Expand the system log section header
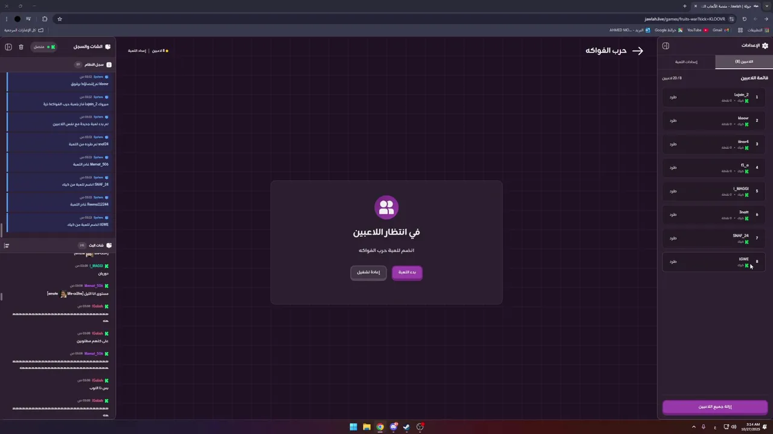The width and height of the screenshot is (773, 434). 58,64
